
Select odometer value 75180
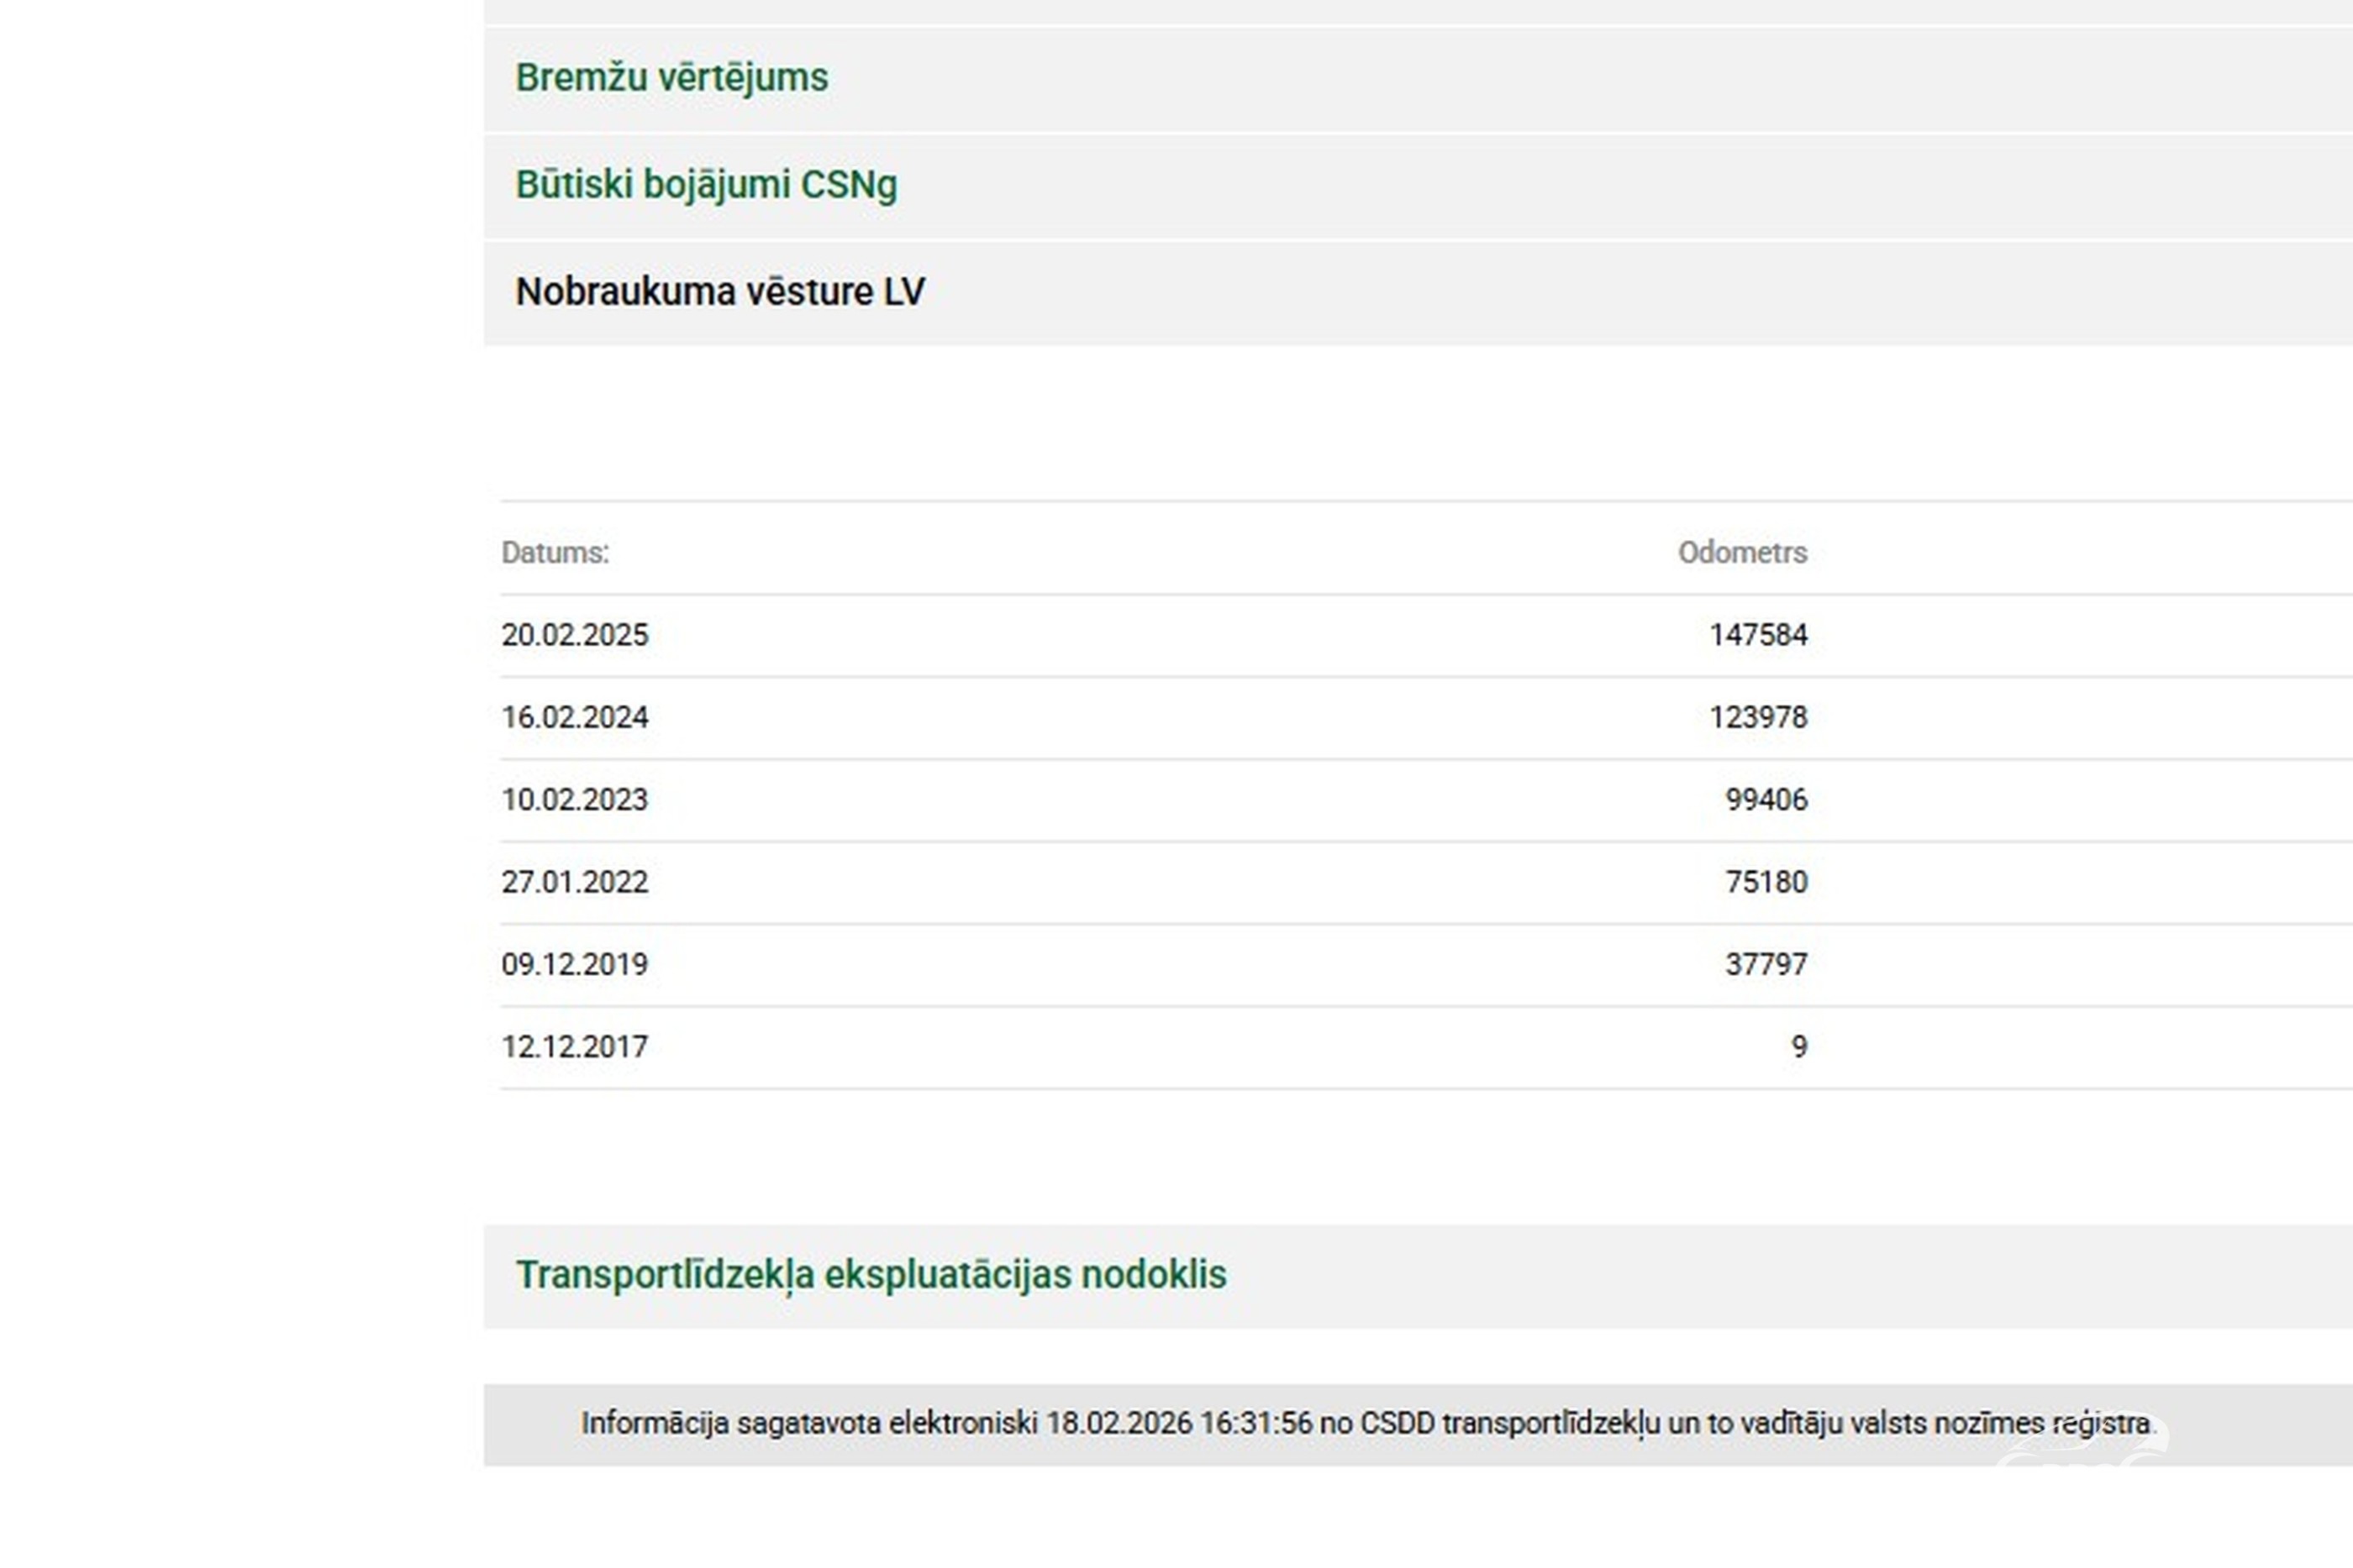tap(1766, 882)
